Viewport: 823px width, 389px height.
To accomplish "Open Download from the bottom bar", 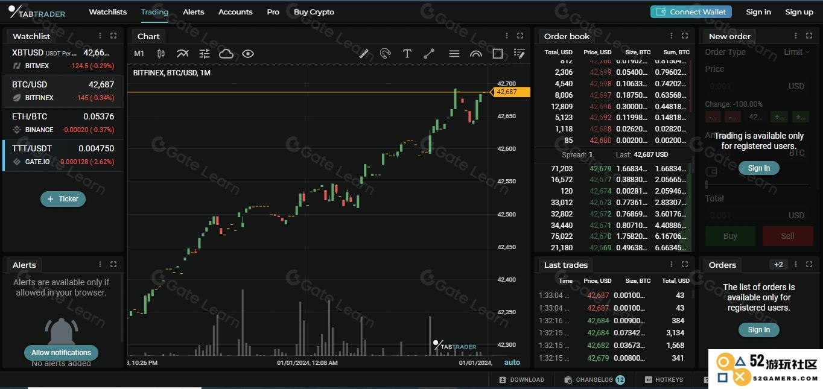I will coord(522,380).
